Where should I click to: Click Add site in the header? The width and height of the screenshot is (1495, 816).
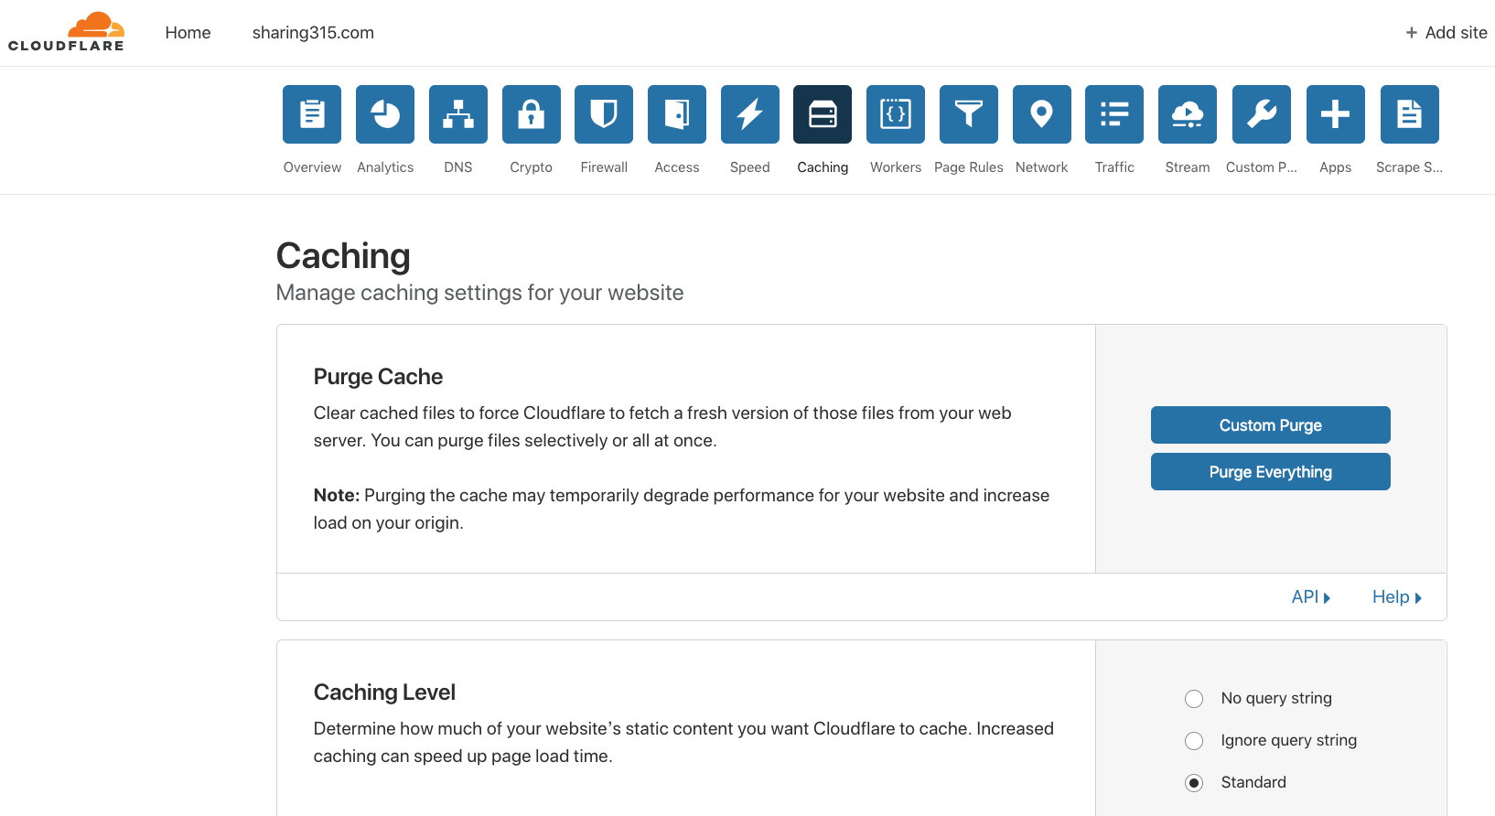pos(1447,33)
